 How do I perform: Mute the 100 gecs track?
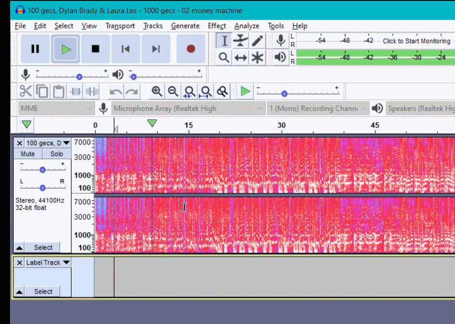[28, 154]
